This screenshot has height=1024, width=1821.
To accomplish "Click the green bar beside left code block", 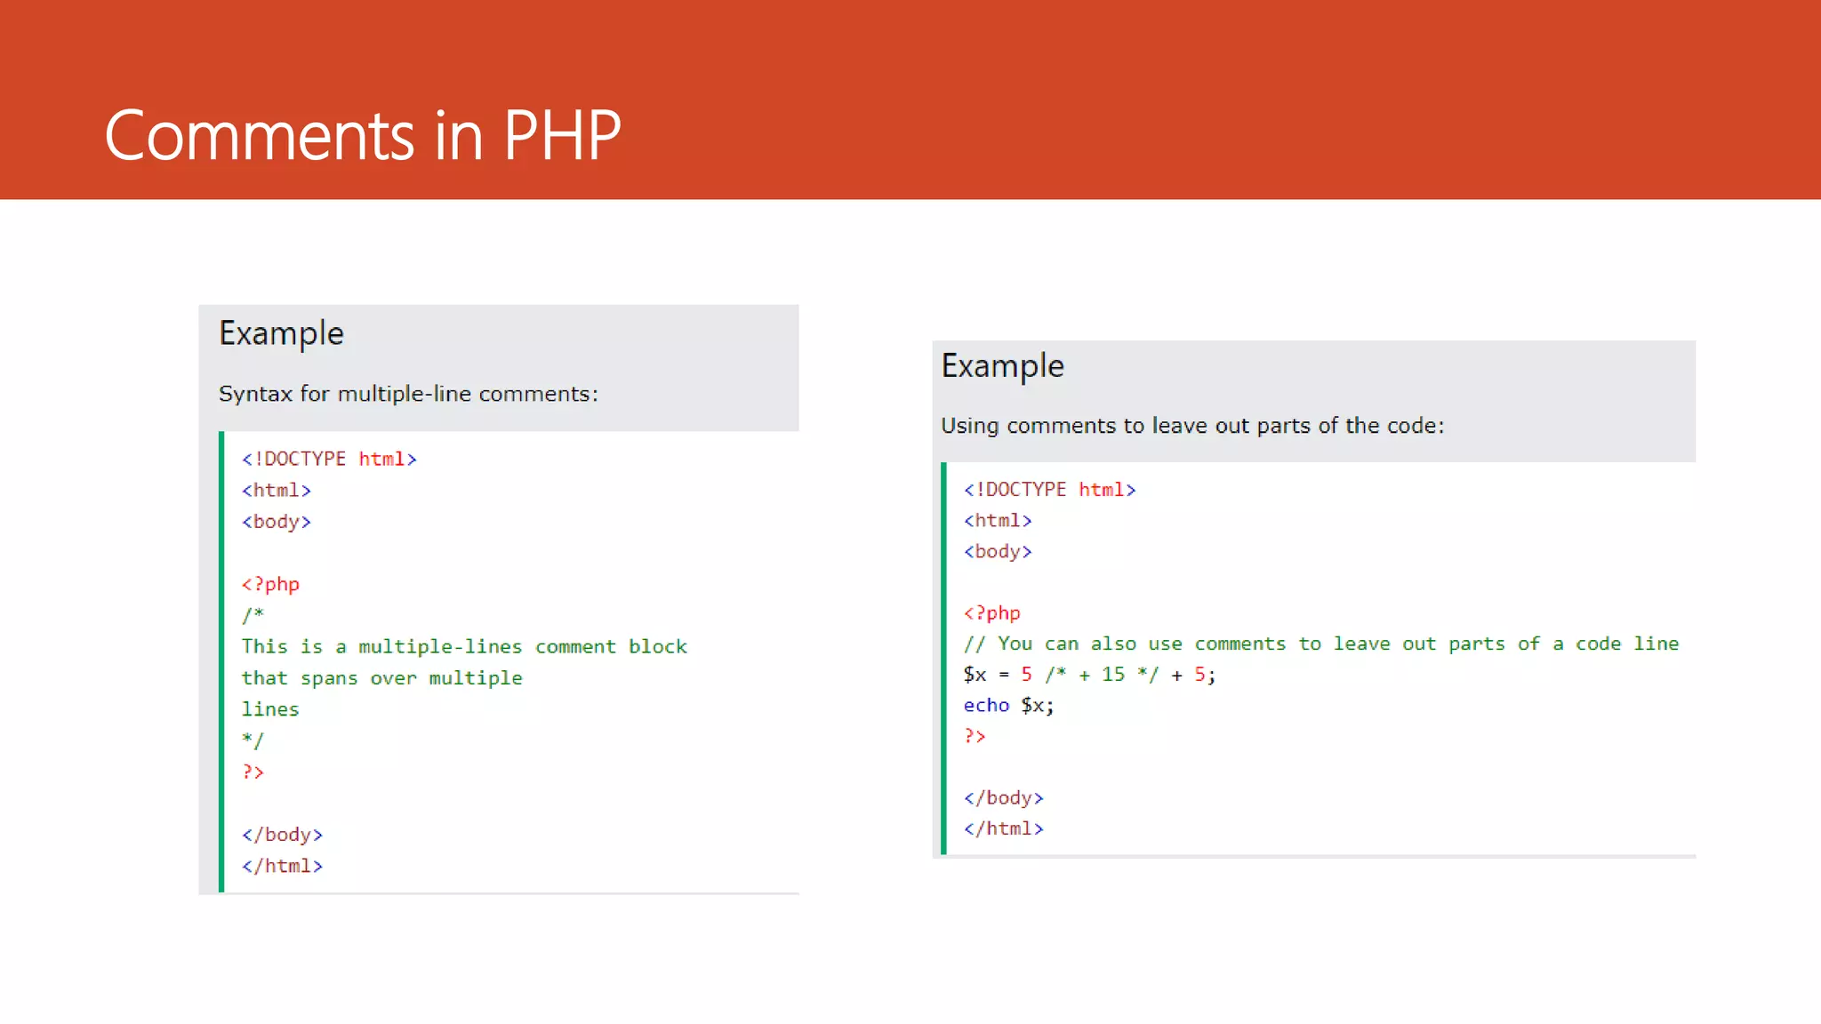I will 221,661.
